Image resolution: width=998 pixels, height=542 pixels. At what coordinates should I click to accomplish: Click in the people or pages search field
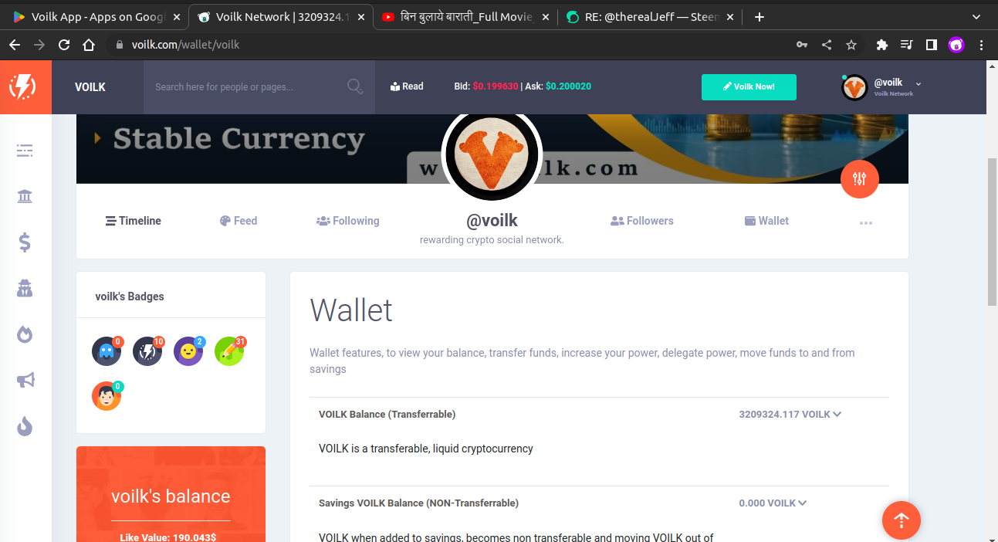247,86
